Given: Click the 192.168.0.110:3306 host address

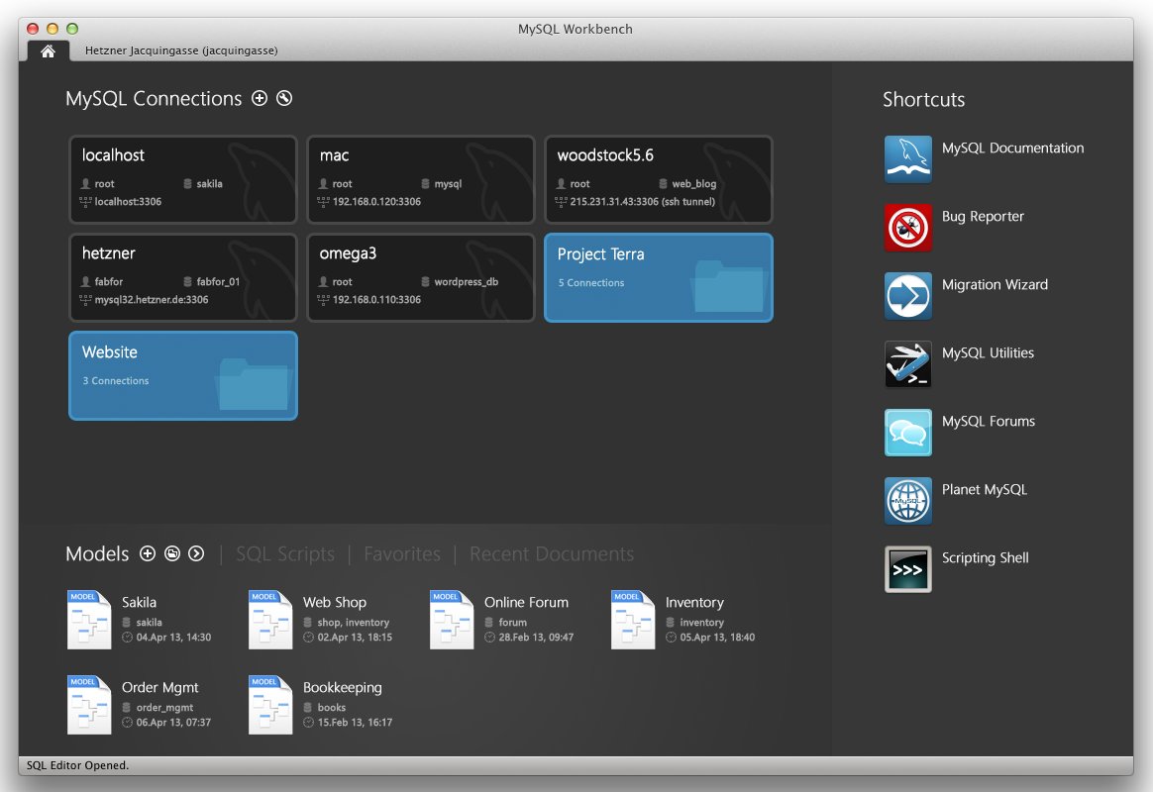Looking at the screenshot, I should (376, 300).
